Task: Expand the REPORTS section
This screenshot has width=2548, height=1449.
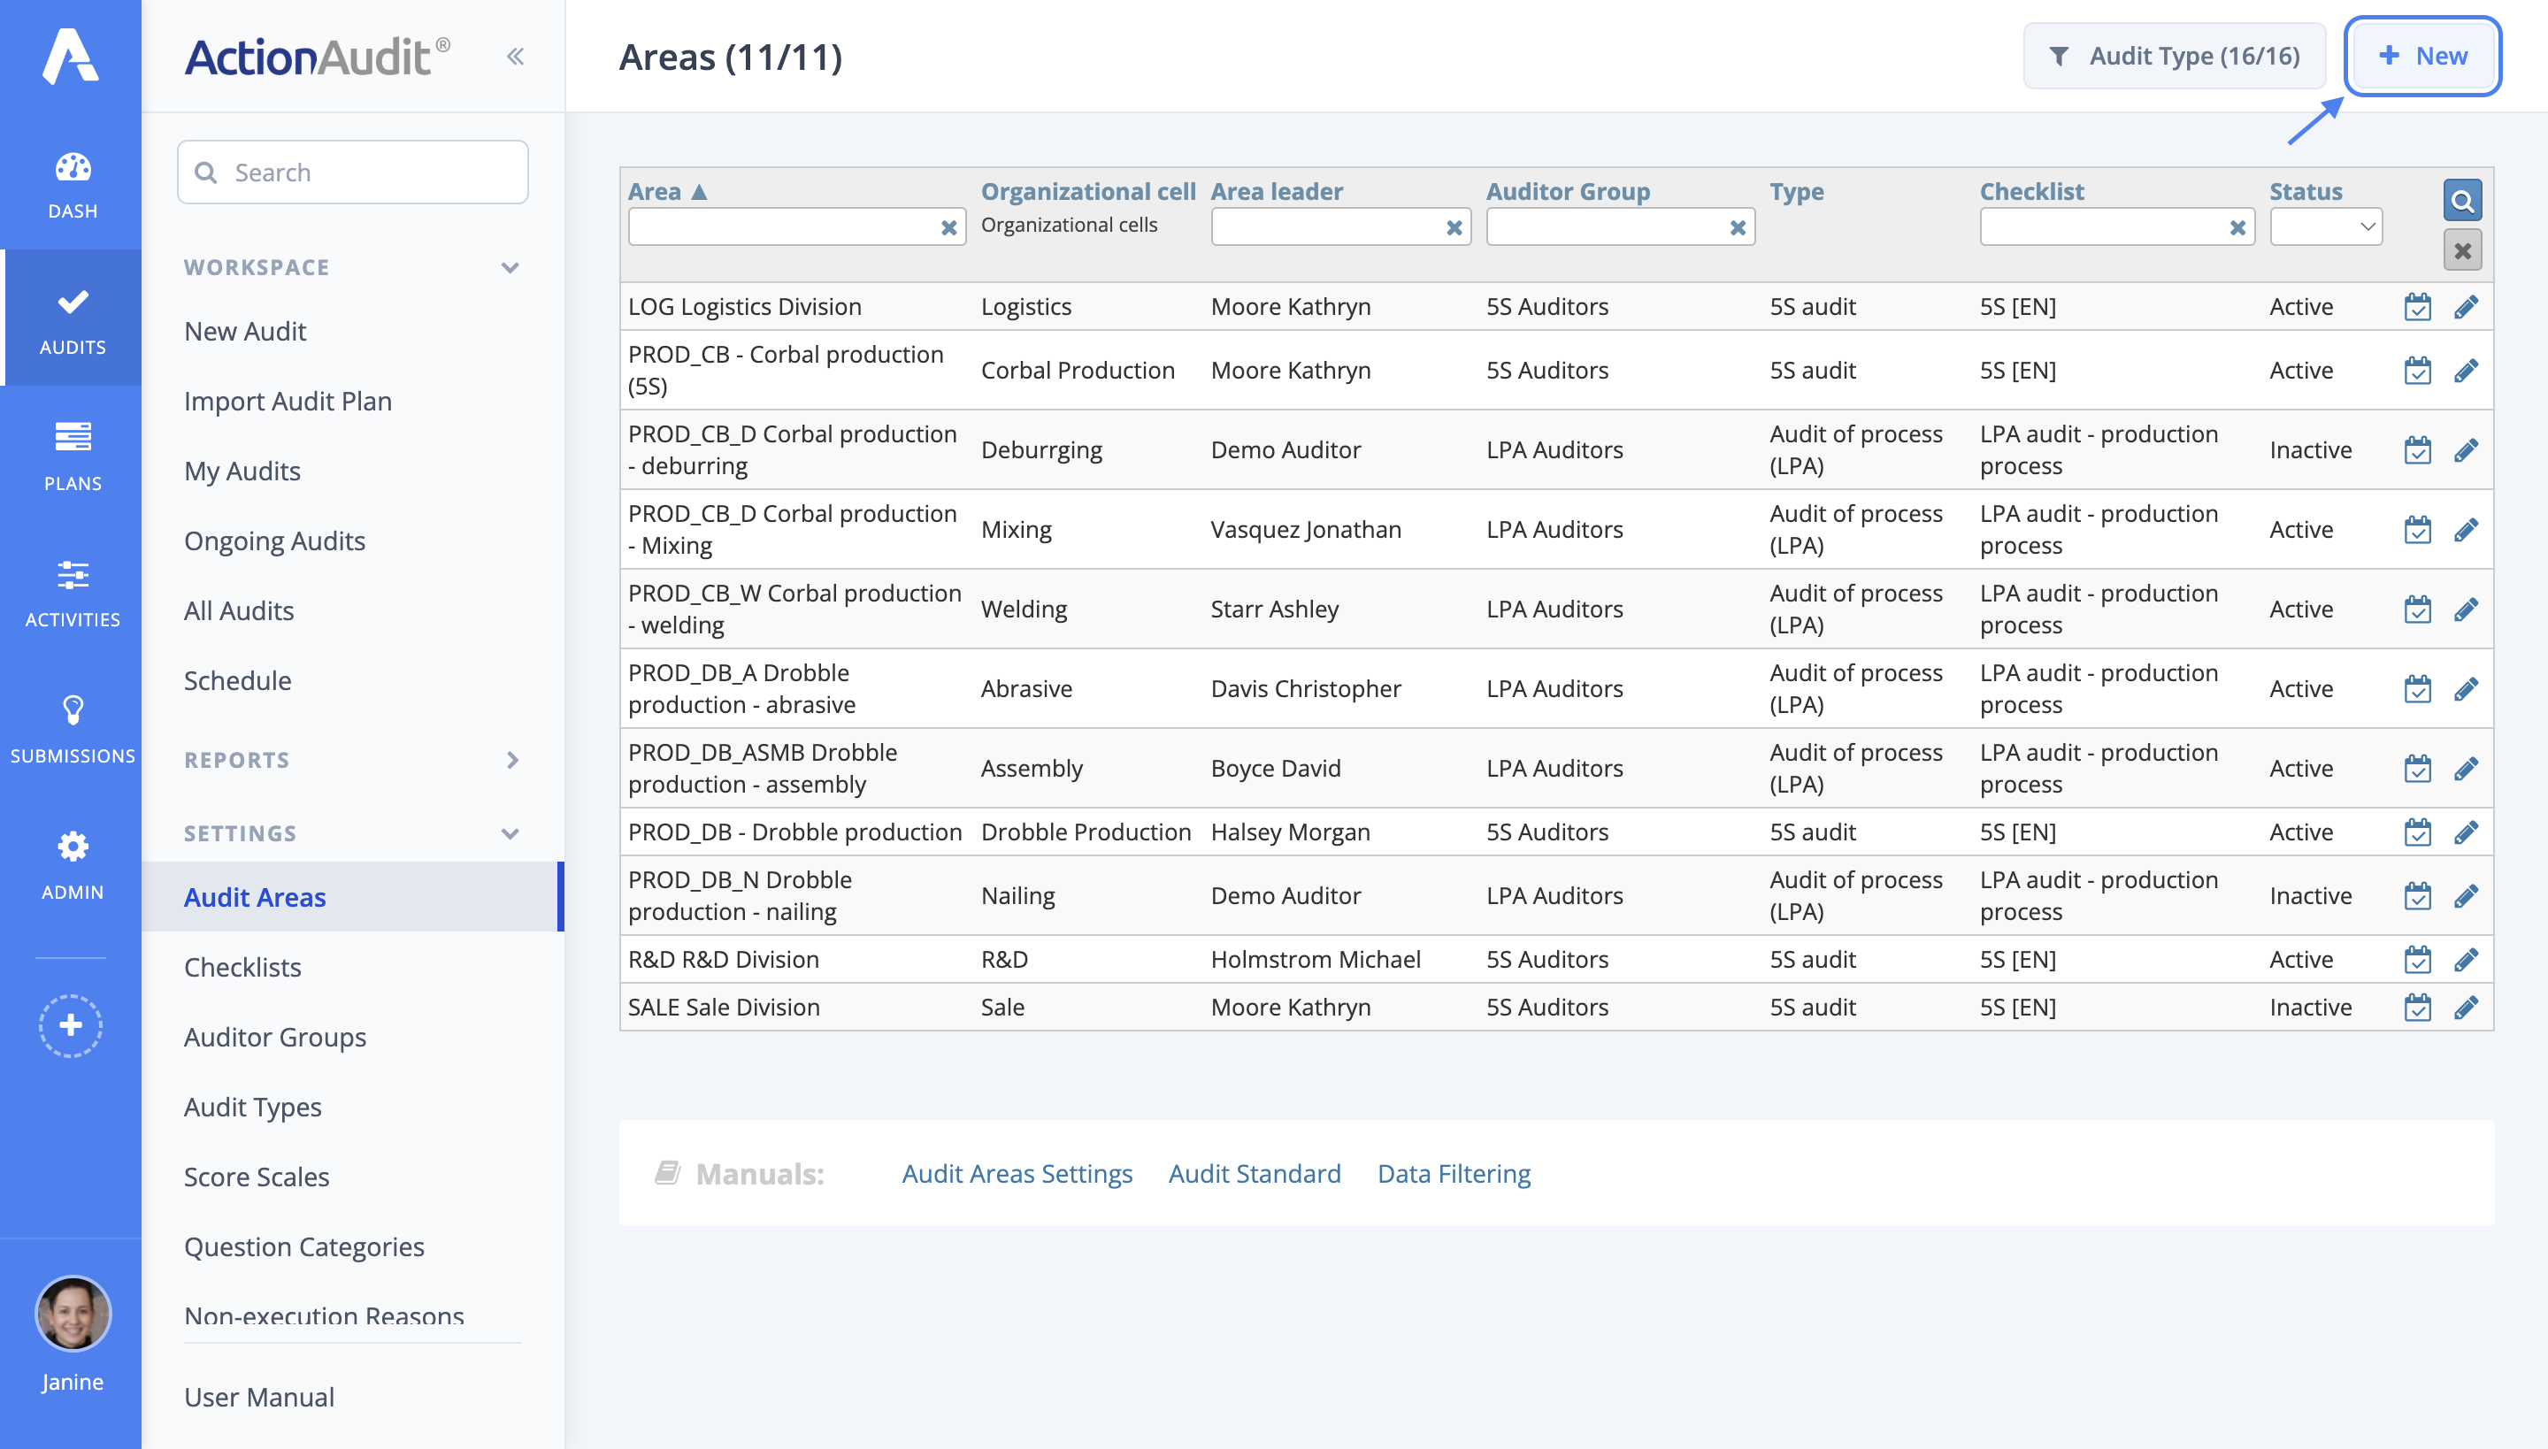Action: click(512, 761)
